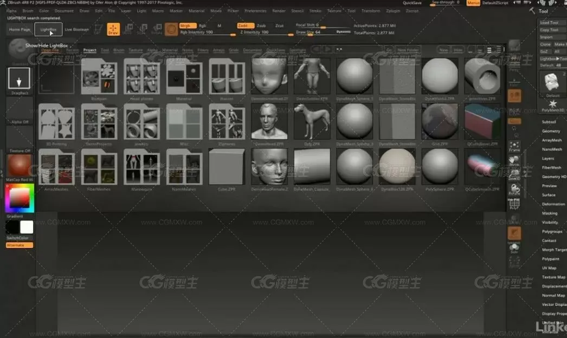Open the current brush thumbnail
This screenshot has height=338, width=567.
coord(19,49)
